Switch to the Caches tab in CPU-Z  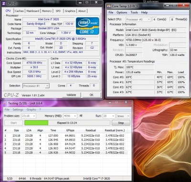(x=19, y=11)
